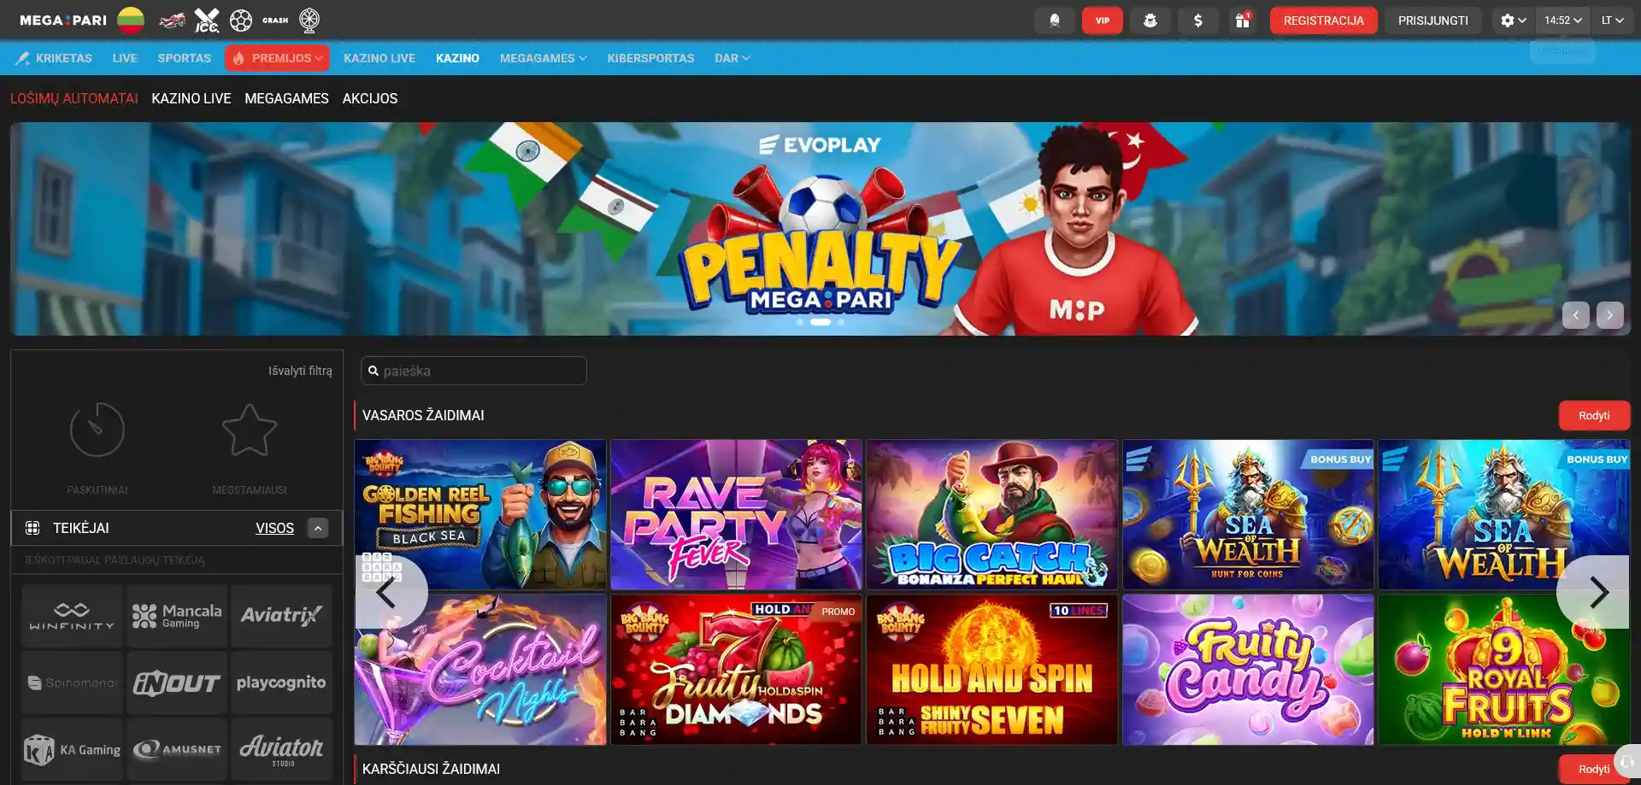
Task: Open the Crash game shortcut
Action: 275,21
